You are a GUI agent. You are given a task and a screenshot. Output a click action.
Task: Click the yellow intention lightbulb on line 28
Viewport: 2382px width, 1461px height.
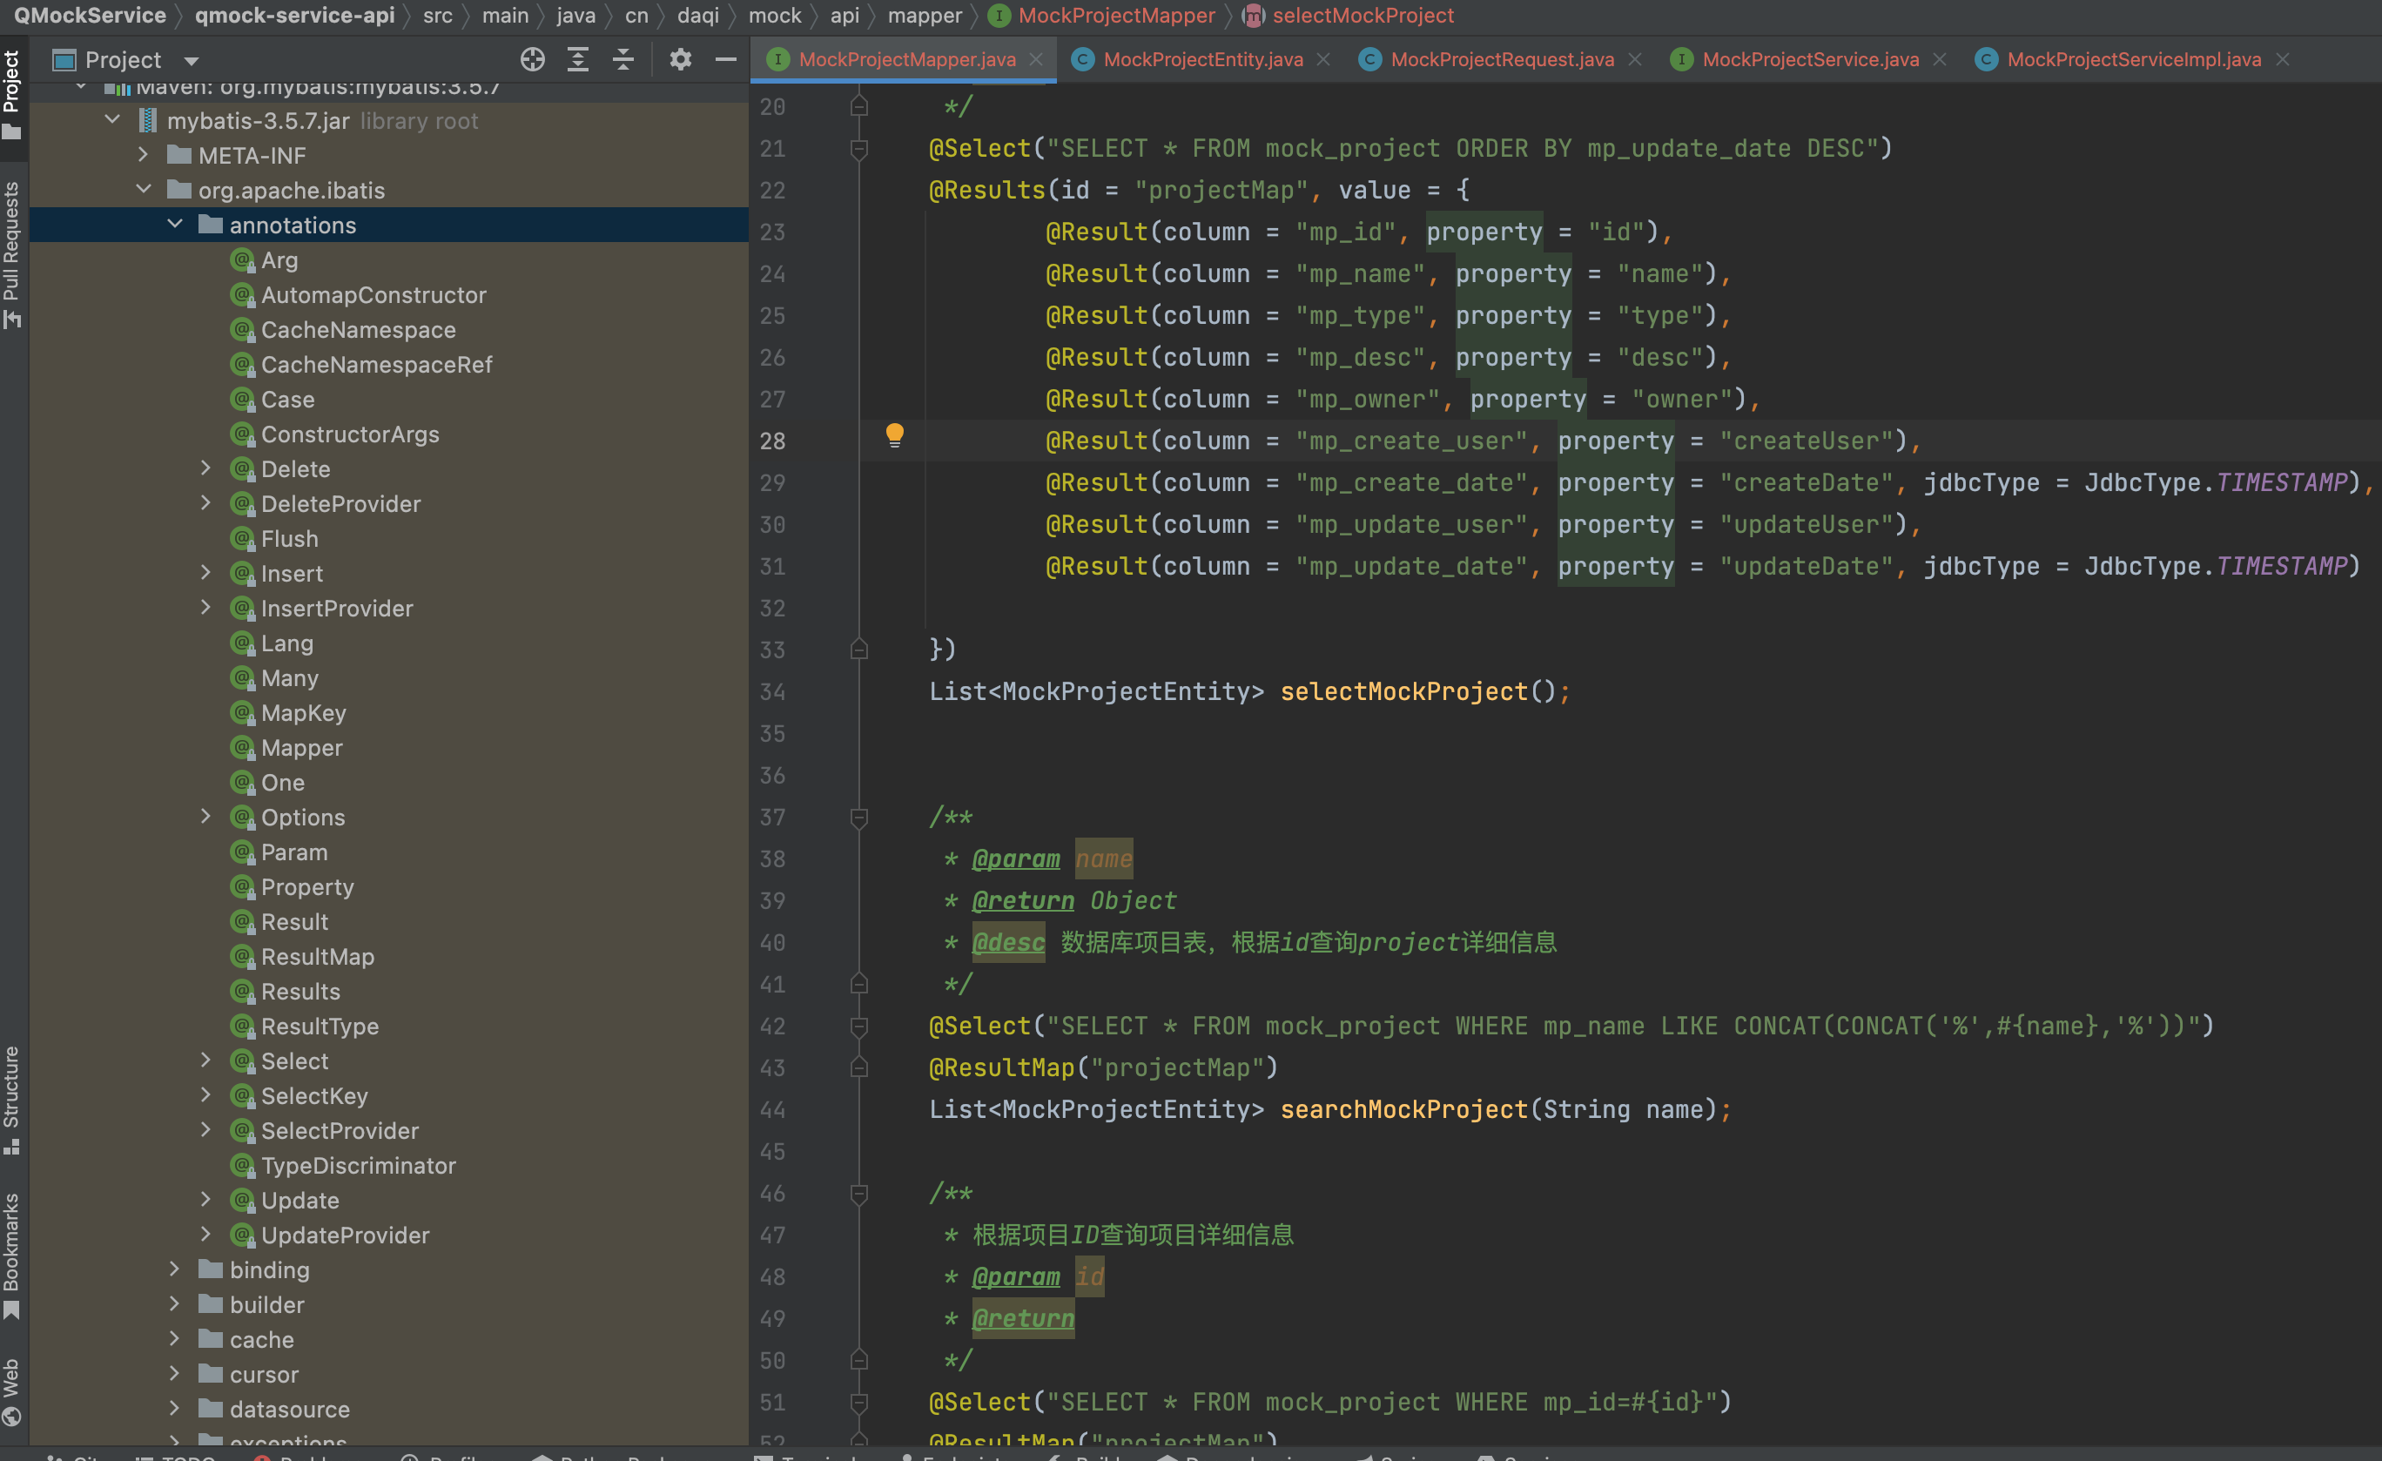(x=895, y=435)
